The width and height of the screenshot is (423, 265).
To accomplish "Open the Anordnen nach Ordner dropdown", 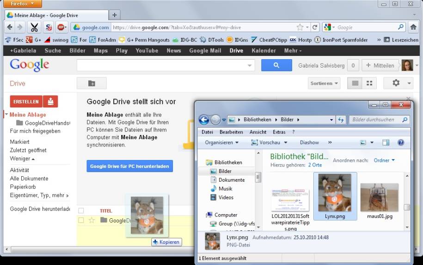I will [x=384, y=160].
